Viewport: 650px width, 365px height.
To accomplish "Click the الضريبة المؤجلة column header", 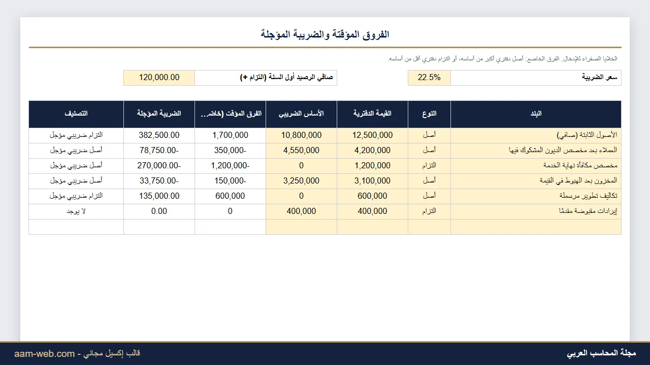I will pos(159,114).
